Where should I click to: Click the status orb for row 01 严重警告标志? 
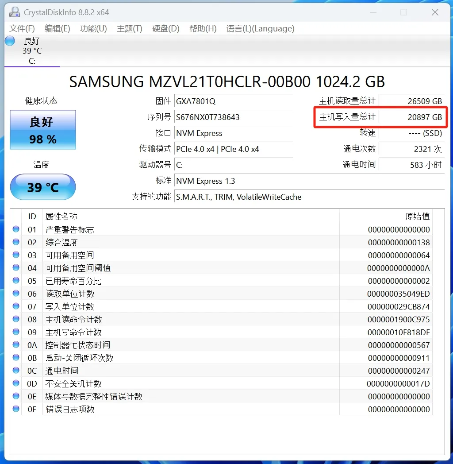[16, 229]
